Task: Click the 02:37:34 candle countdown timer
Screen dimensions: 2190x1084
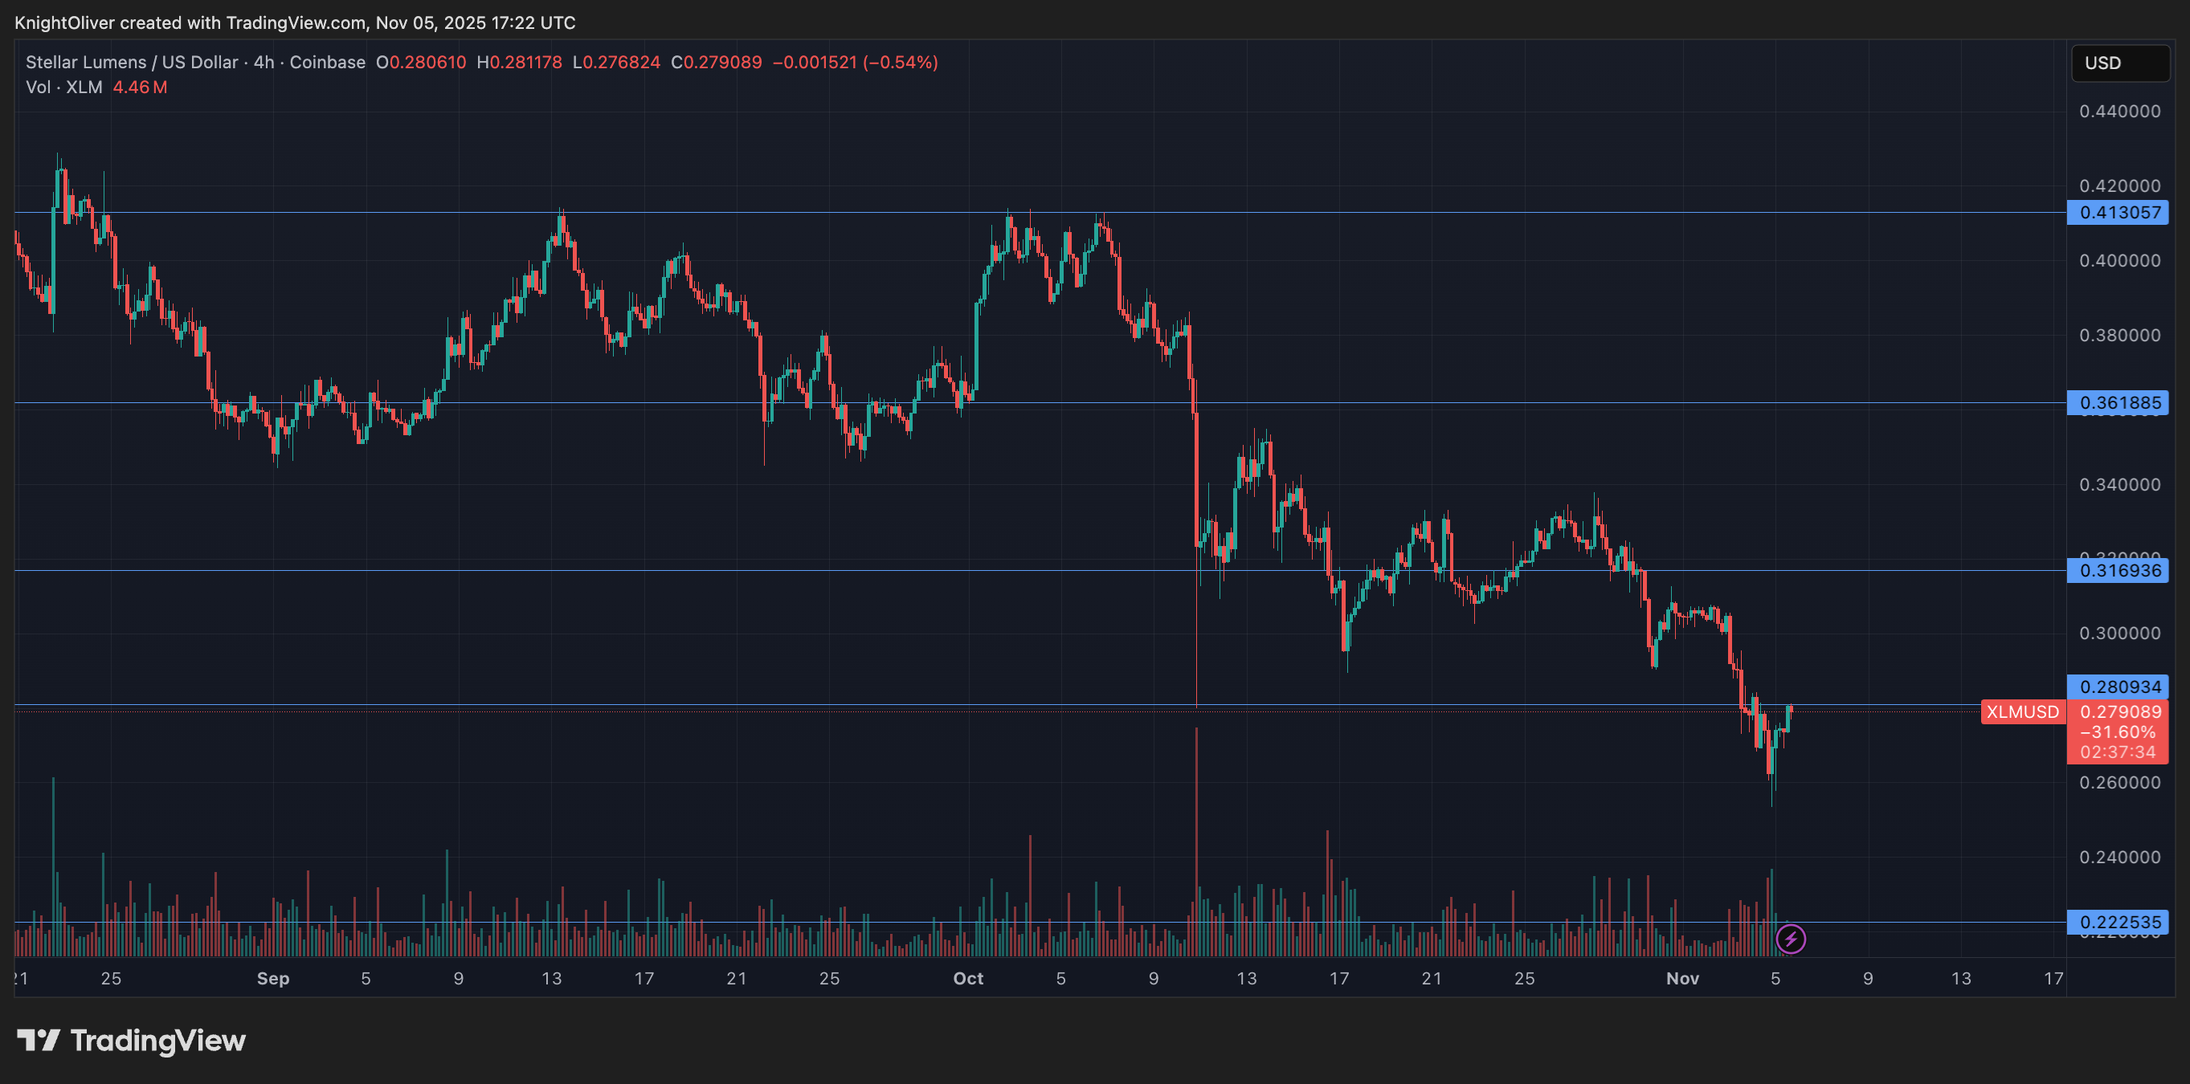Action: 2118,752
